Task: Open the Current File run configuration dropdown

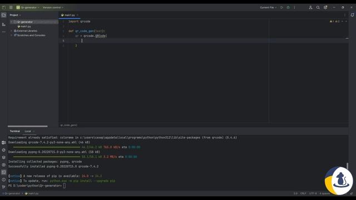Action: [268, 7]
